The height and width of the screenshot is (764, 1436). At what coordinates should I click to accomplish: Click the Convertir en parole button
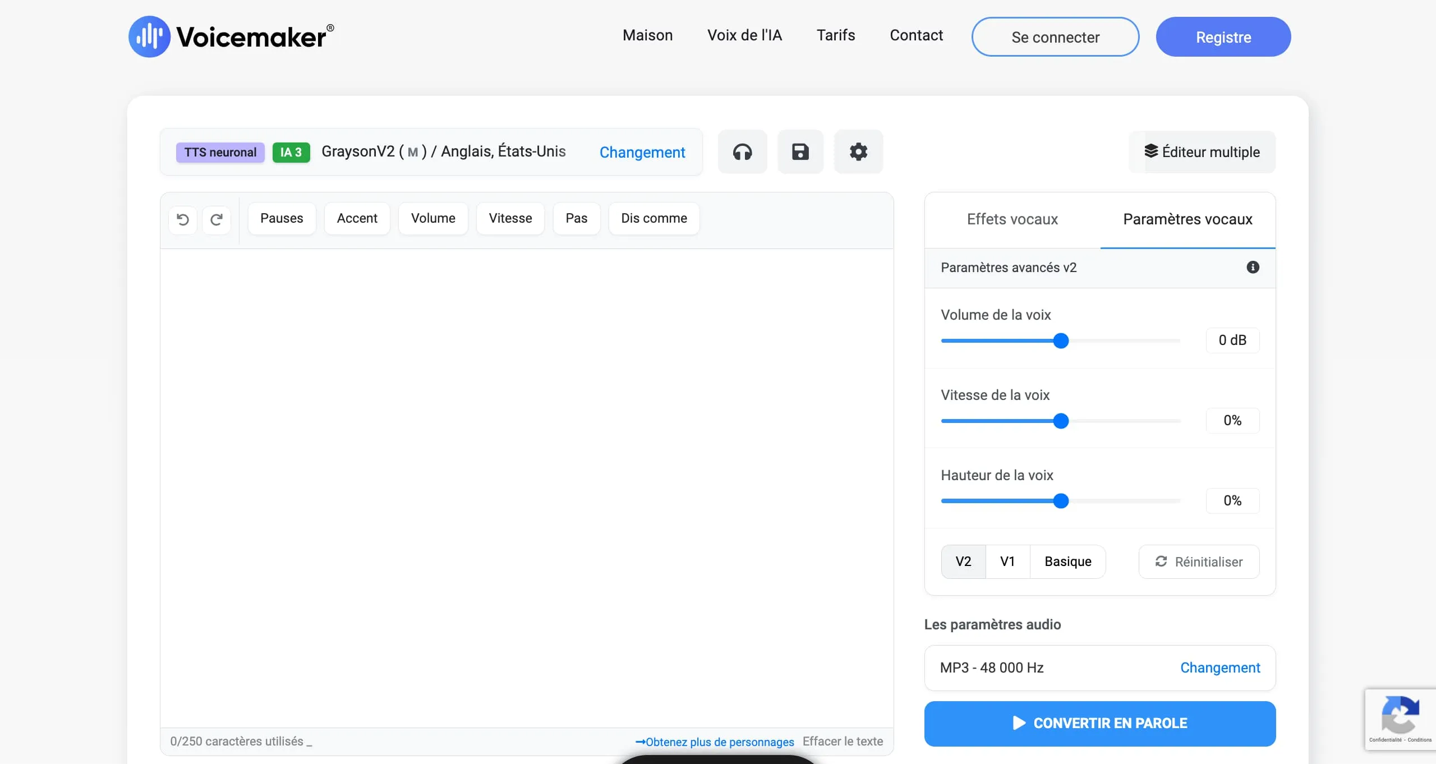(1099, 723)
